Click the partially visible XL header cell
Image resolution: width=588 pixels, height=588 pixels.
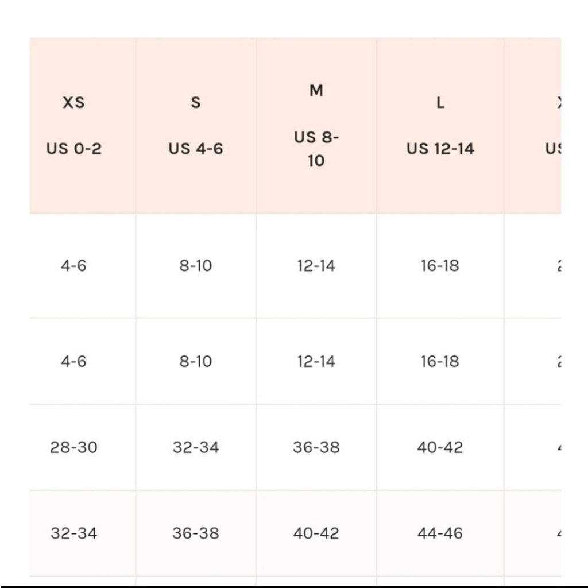pos(533,126)
